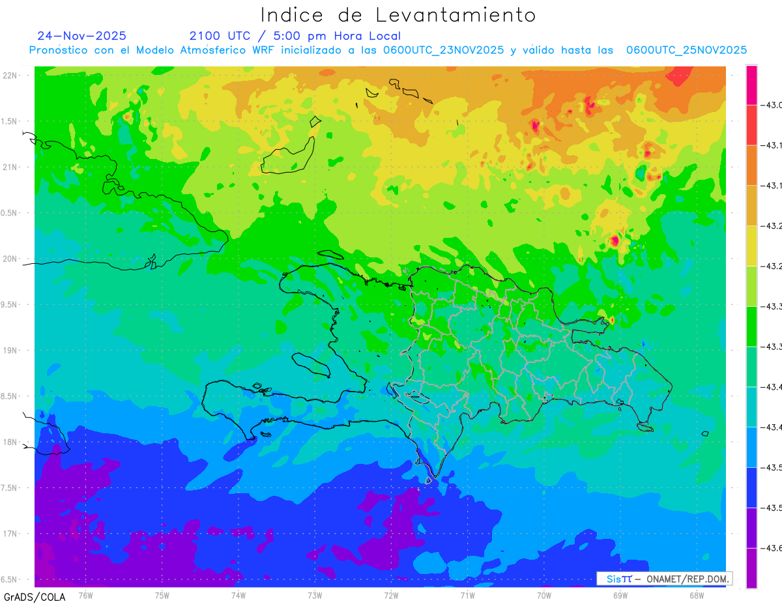Click the '72W' longitude label
Screen dimensions: 782x604
[391, 596]
